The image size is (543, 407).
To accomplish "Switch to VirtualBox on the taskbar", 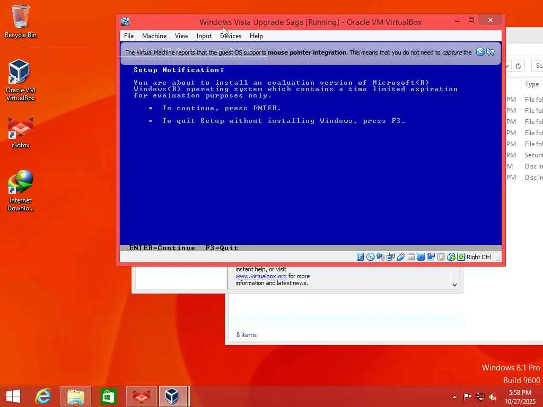I will (173, 396).
